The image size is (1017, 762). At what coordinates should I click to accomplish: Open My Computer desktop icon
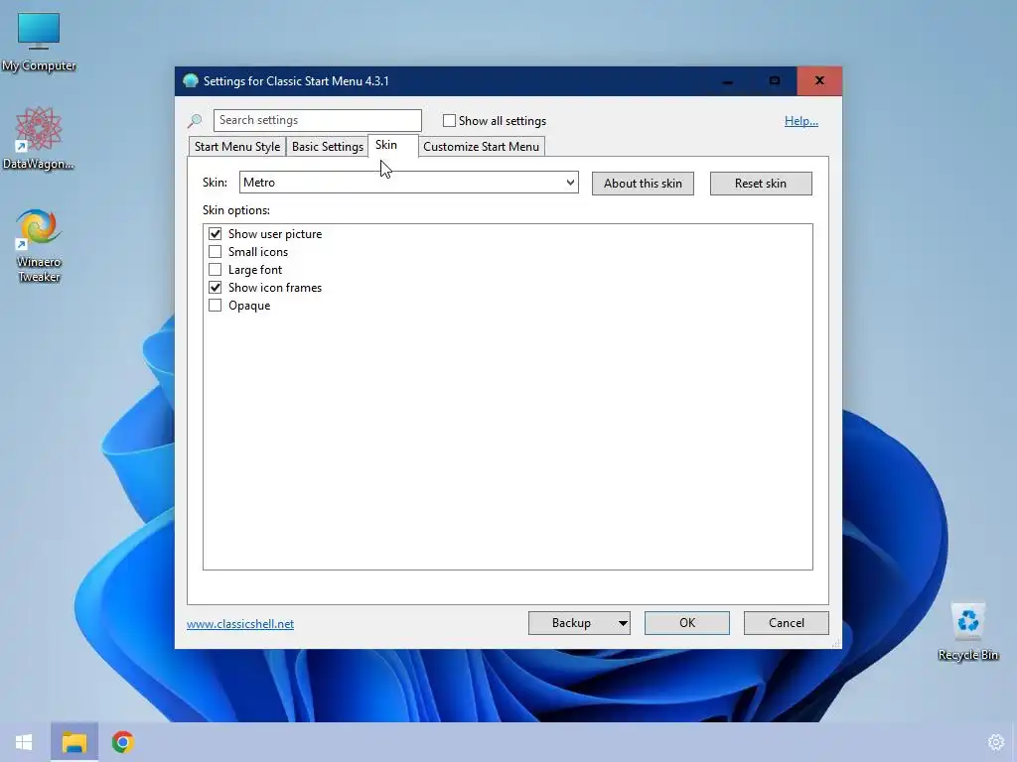click(x=39, y=42)
